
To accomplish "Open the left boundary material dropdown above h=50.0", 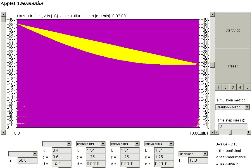I will pos(23,154).
